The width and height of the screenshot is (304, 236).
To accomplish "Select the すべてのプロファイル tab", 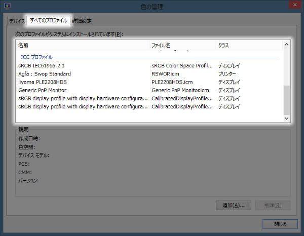I will tap(49, 20).
